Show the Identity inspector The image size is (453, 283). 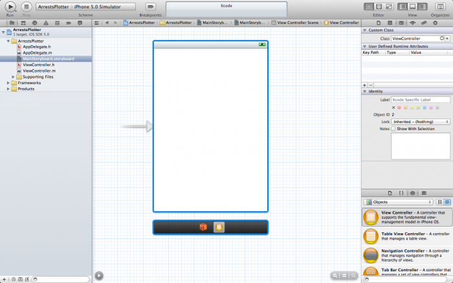(x=401, y=23)
